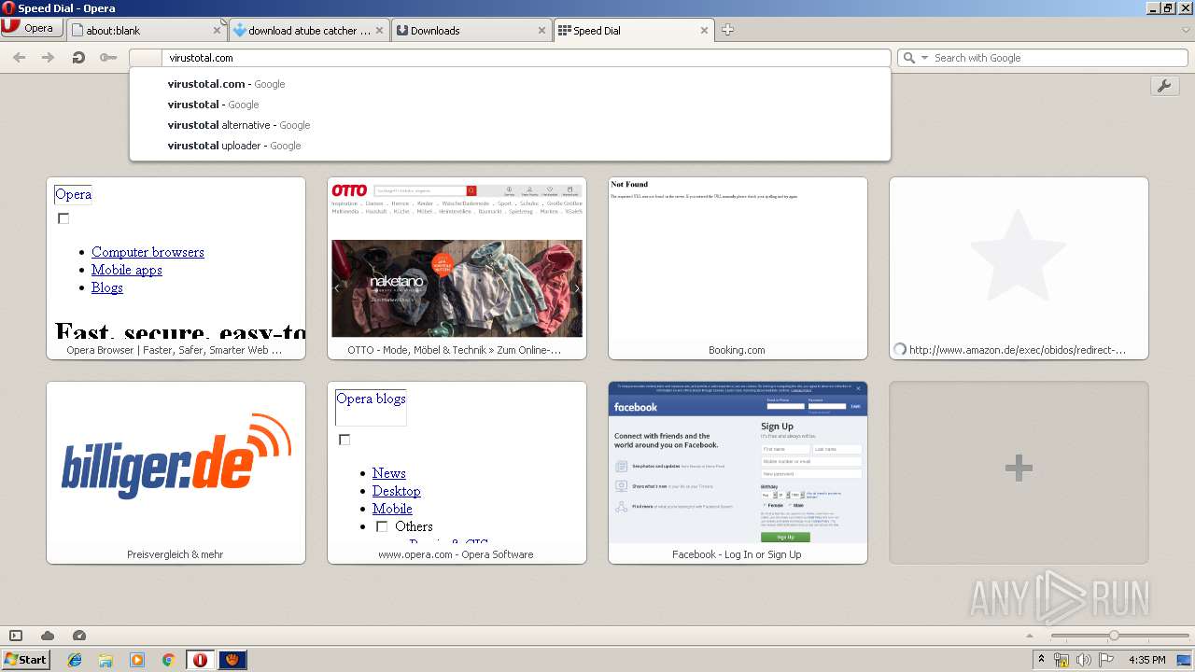Open the dark blue taskbar application
The height and width of the screenshot is (672, 1195).
(x=232, y=660)
